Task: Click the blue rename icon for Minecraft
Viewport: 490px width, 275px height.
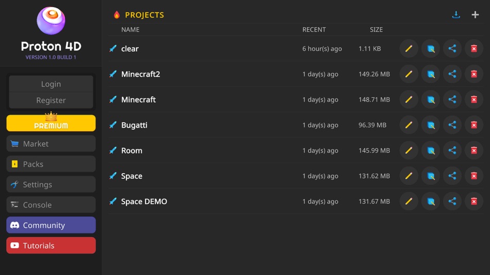Action: coord(431,99)
